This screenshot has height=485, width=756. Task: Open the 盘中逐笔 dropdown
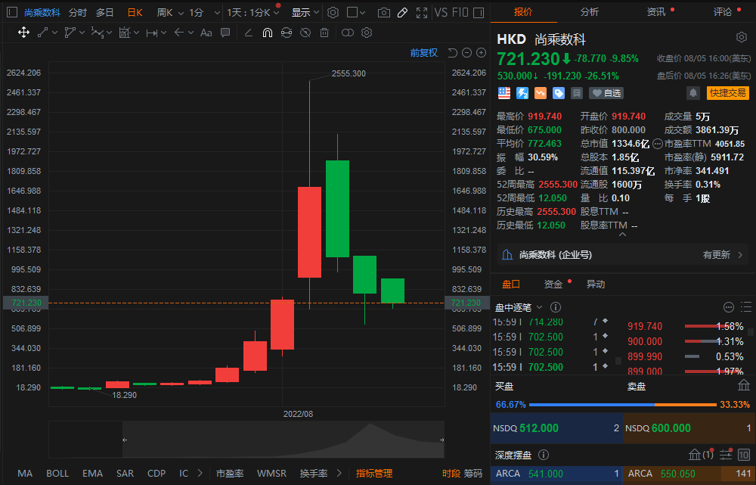click(519, 307)
